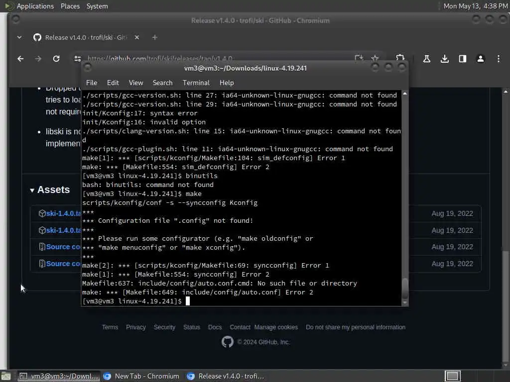
Task: Open the terminal Edit menu
Action: click(113, 83)
